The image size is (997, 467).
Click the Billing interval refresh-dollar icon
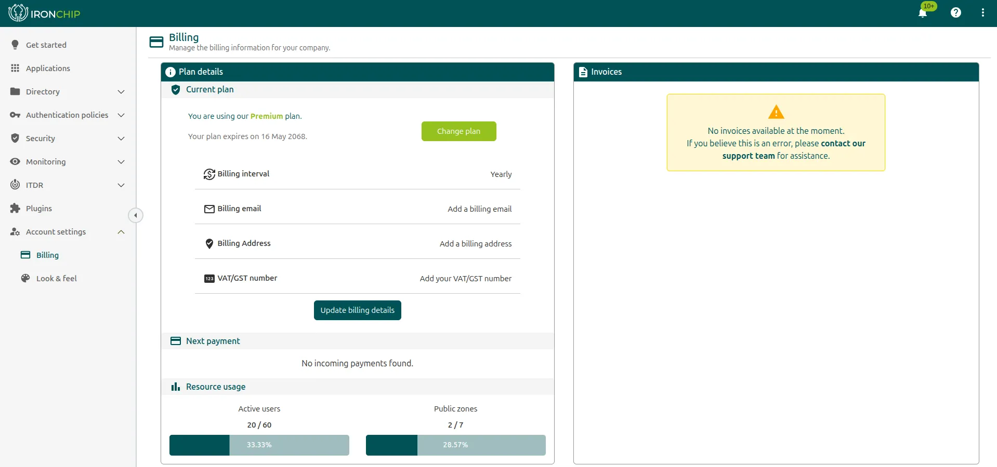tap(209, 174)
